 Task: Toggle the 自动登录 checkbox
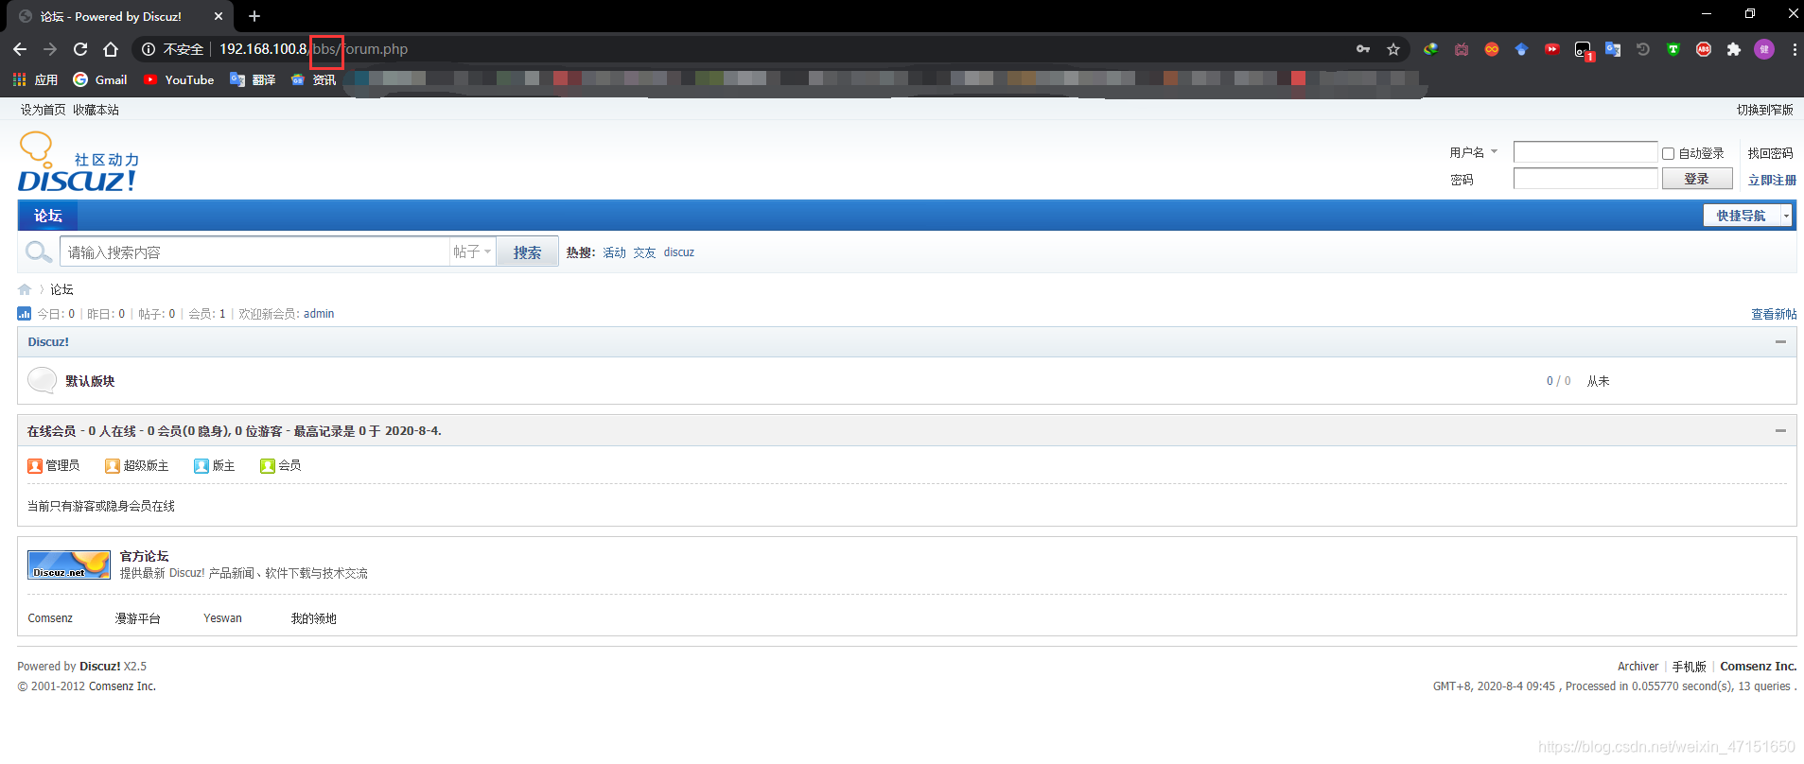pos(1668,153)
